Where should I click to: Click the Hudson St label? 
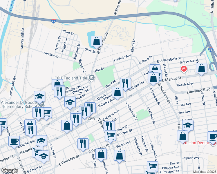click(x=82, y=66)
